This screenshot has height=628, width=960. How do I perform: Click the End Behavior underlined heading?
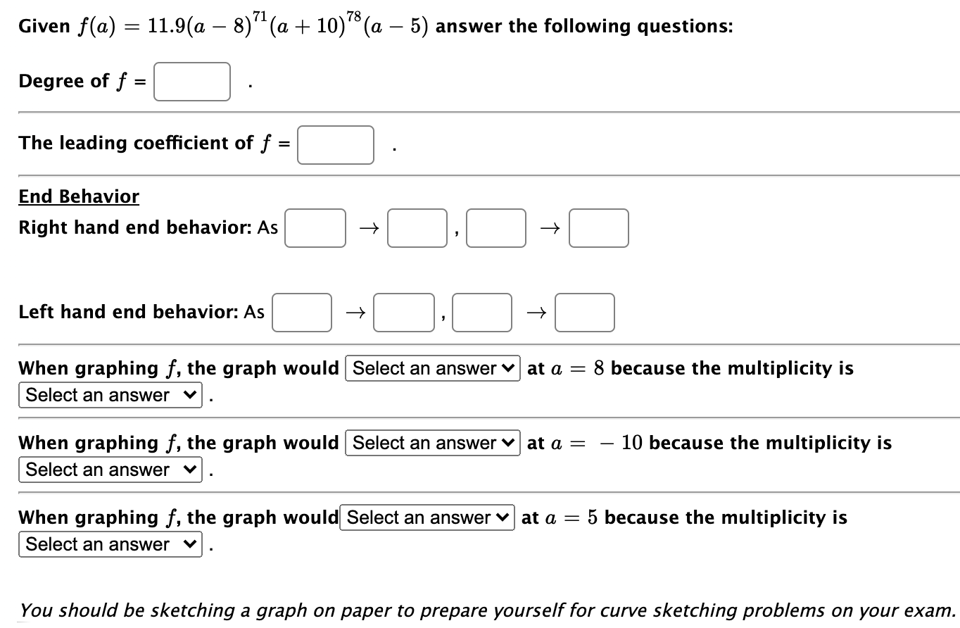tap(78, 196)
